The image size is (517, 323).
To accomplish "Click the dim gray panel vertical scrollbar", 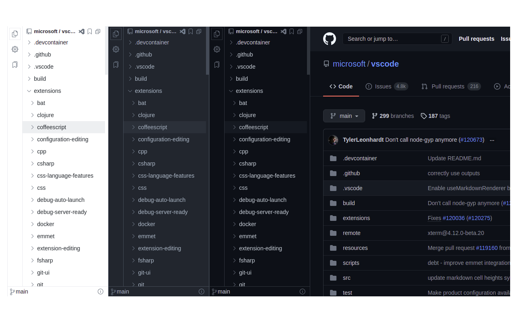I will 208,51.
